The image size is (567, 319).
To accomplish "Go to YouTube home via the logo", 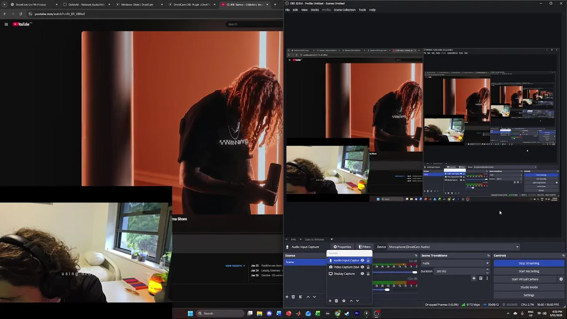I will 21,24.
